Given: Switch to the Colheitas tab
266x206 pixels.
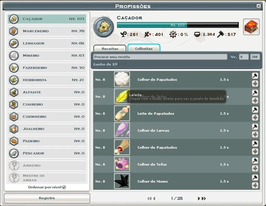Looking at the screenshot, I should pyautogui.click(x=144, y=48).
